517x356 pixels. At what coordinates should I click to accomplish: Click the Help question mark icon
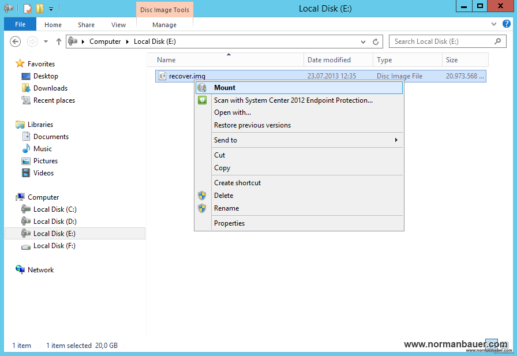point(507,24)
